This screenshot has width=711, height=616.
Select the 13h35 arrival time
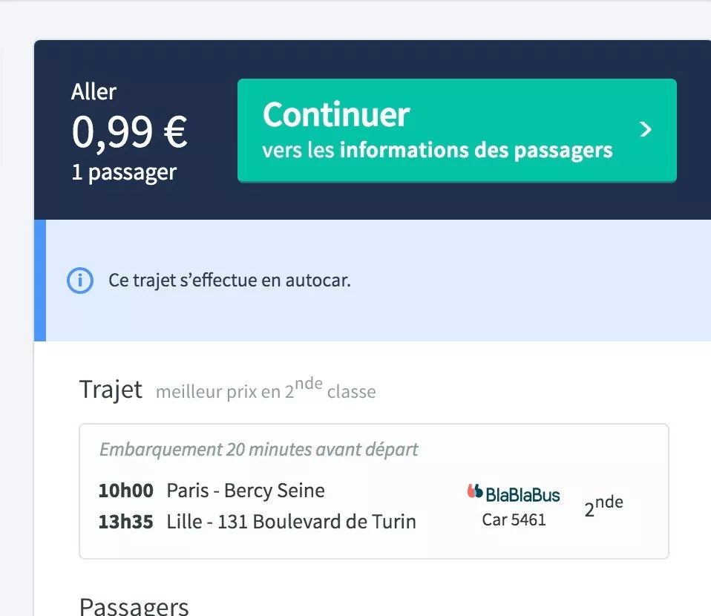(126, 522)
